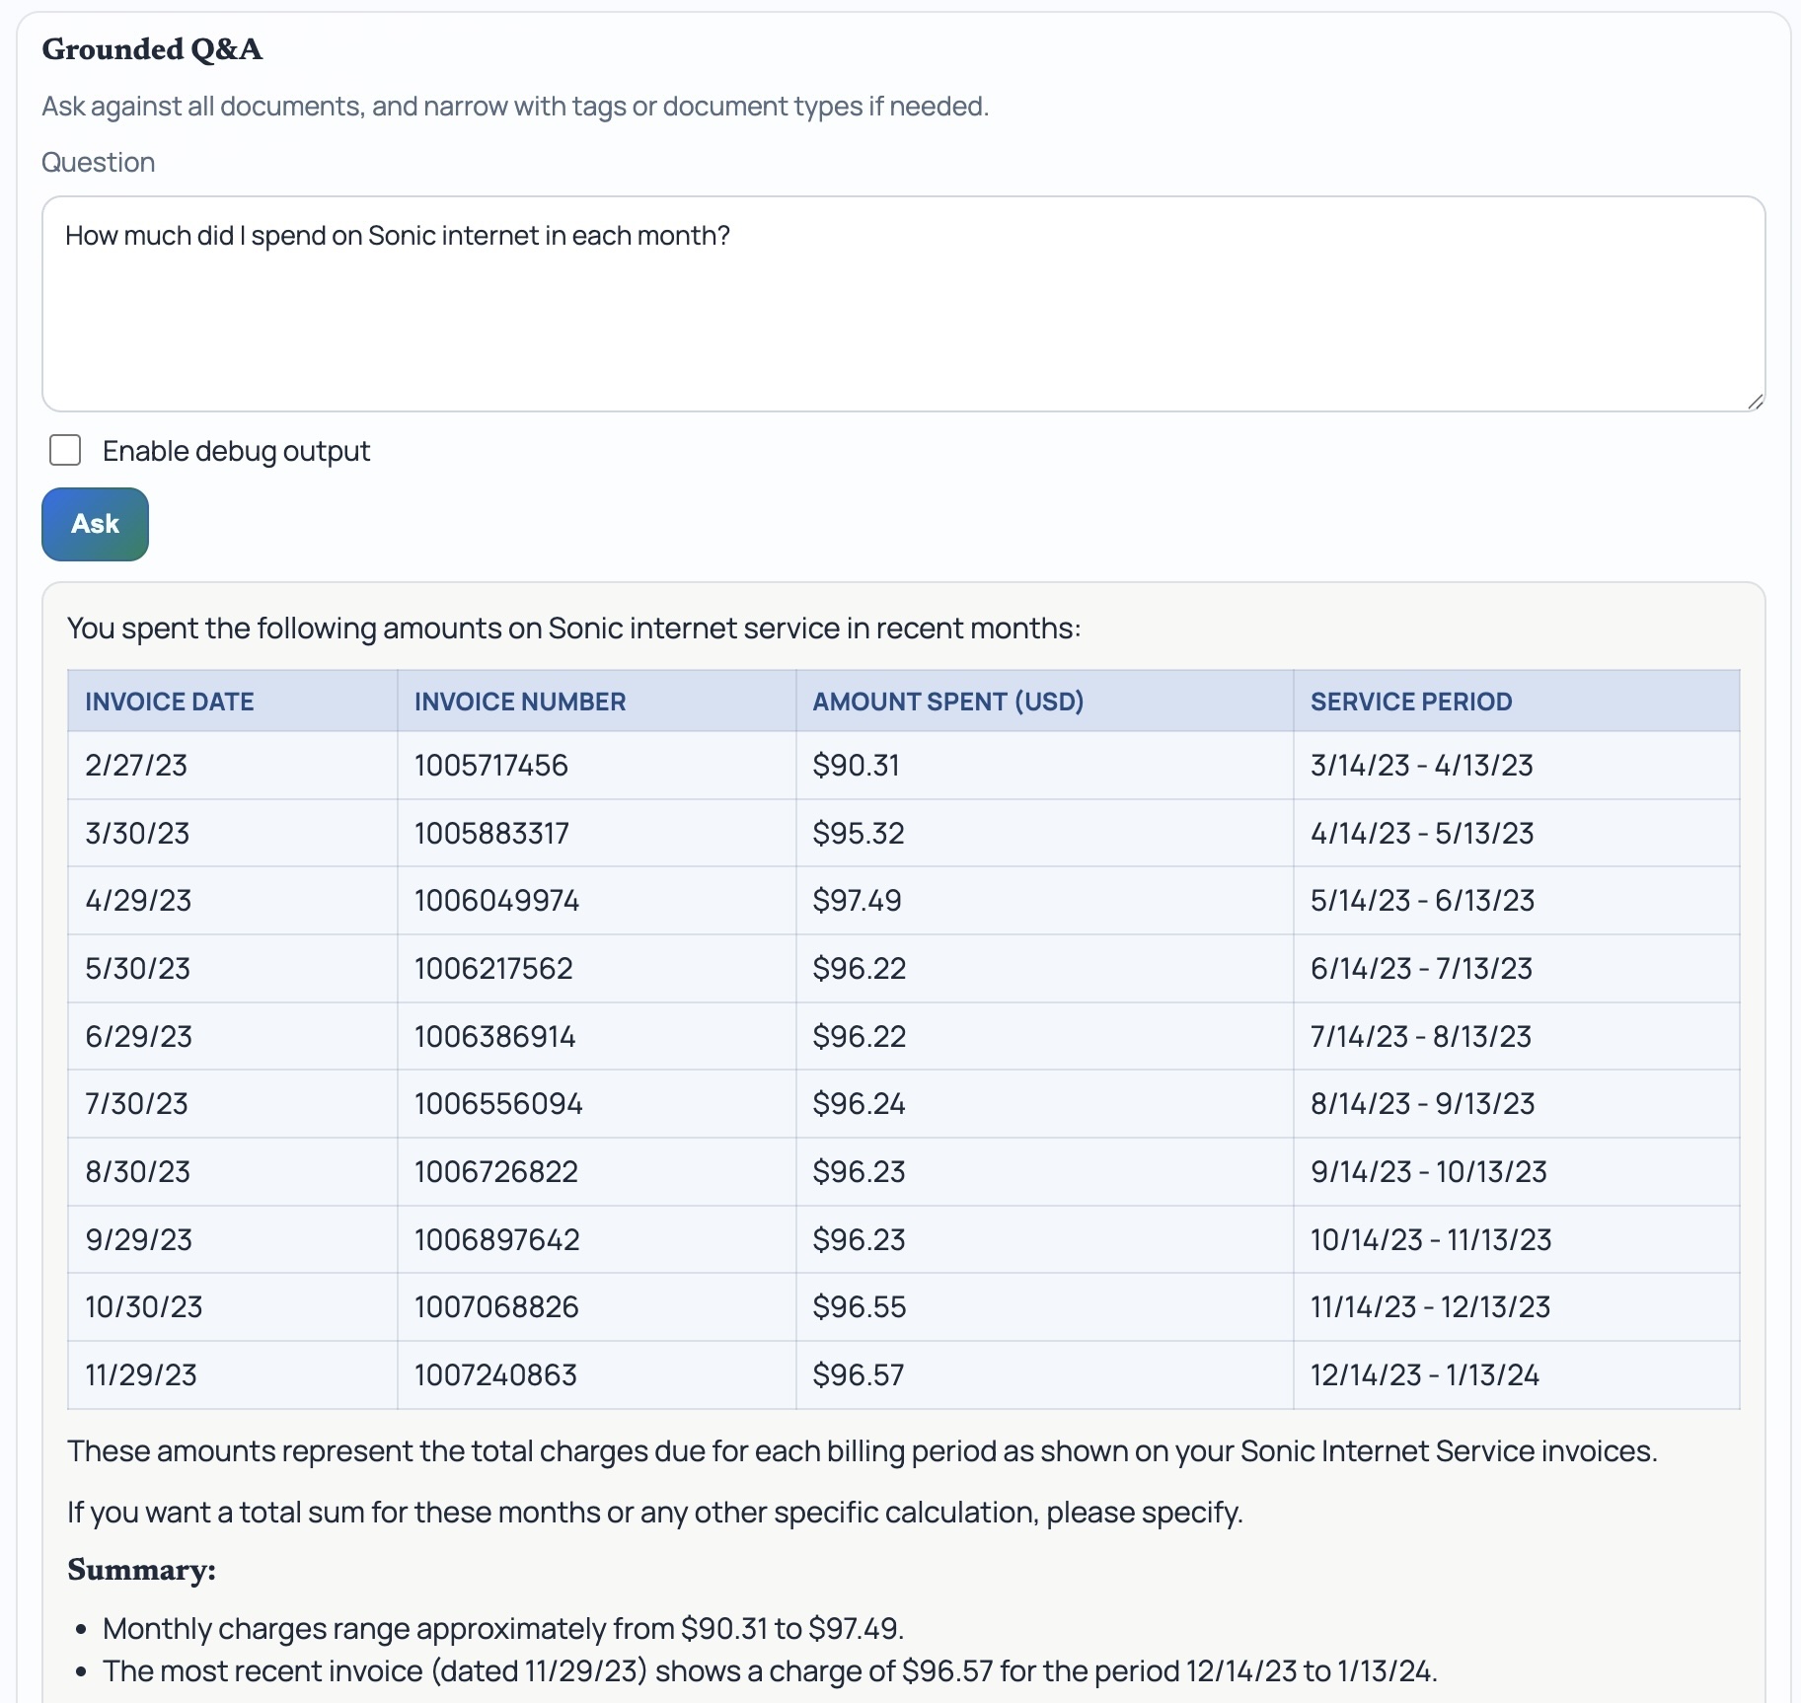Click the Ask button
Image resolution: width=1801 pixels, height=1703 pixels.
(94, 524)
